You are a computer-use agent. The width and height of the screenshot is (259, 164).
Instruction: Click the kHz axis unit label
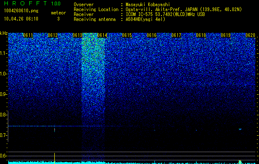(x=4, y=33)
